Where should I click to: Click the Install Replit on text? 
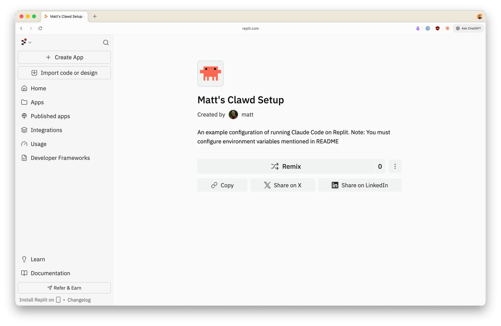(x=37, y=300)
